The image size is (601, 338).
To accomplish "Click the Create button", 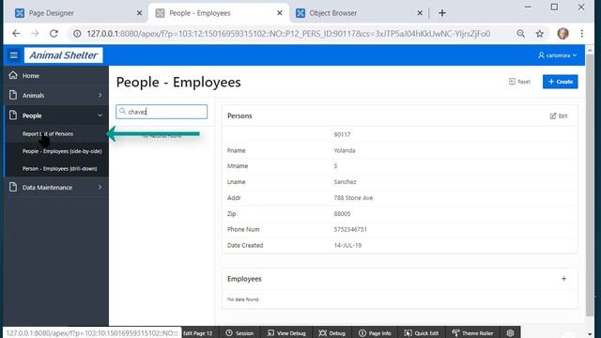I will [x=560, y=82].
